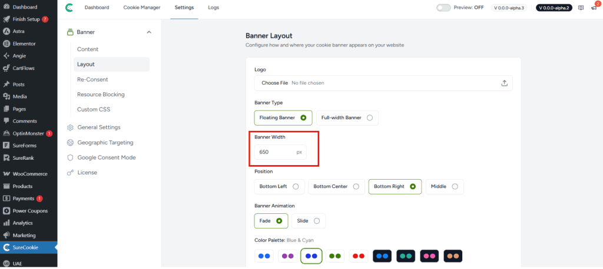This screenshot has width=603, height=269.
Task: Switch to the Logs tab
Action: [213, 8]
